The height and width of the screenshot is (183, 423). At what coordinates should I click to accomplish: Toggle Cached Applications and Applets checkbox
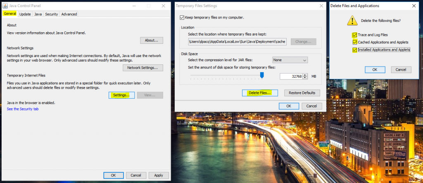[354, 43]
